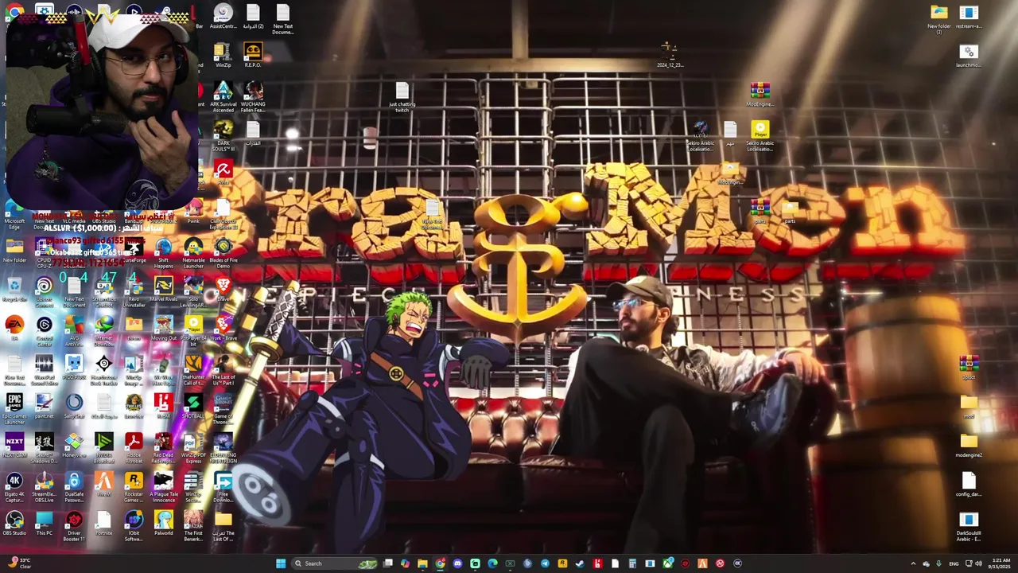The width and height of the screenshot is (1018, 573).
Task: Open the DarkSoulsIII Arabic file
Action: pos(968,525)
